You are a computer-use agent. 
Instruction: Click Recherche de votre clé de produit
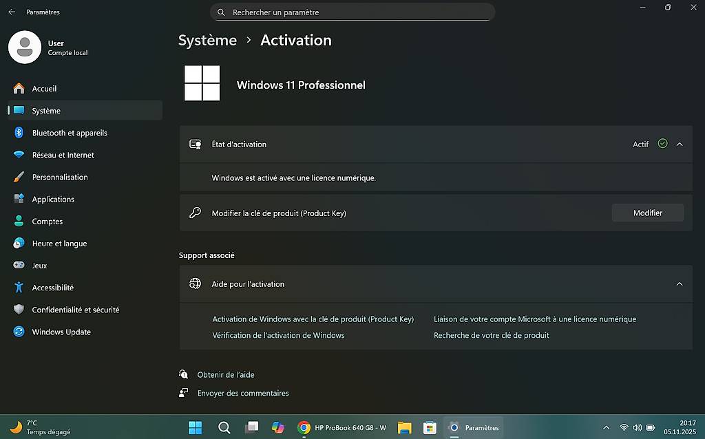(x=491, y=336)
